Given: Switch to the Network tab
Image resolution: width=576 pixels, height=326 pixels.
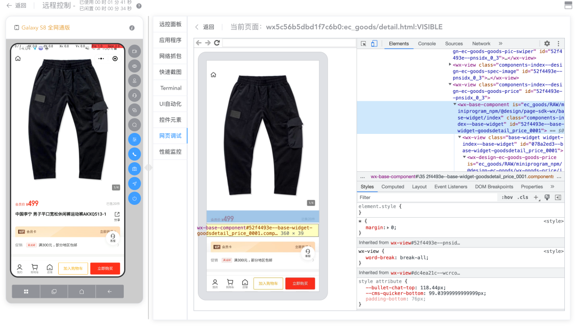Looking at the screenshot, I should pos(481,43).
